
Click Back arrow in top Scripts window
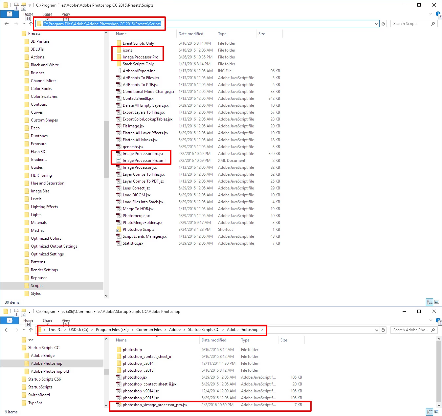coord(7,24)
